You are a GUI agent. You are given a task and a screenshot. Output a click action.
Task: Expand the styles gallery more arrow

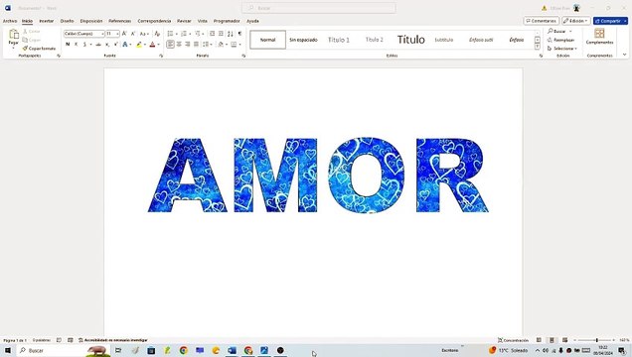538,47
